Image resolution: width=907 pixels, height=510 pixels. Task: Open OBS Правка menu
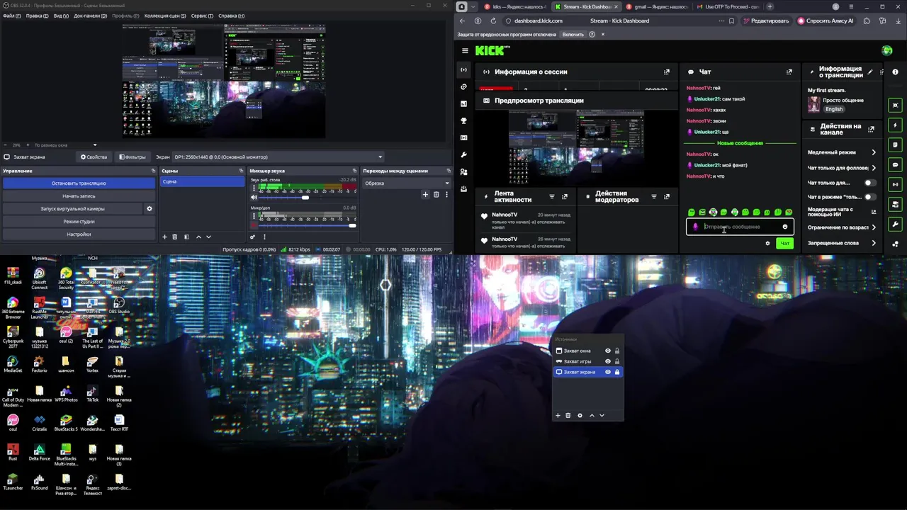[38, 16]
